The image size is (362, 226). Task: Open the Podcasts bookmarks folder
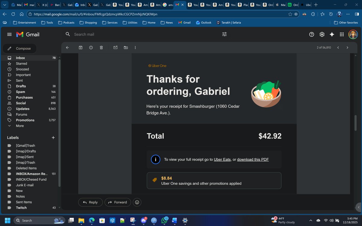(66, 23)
